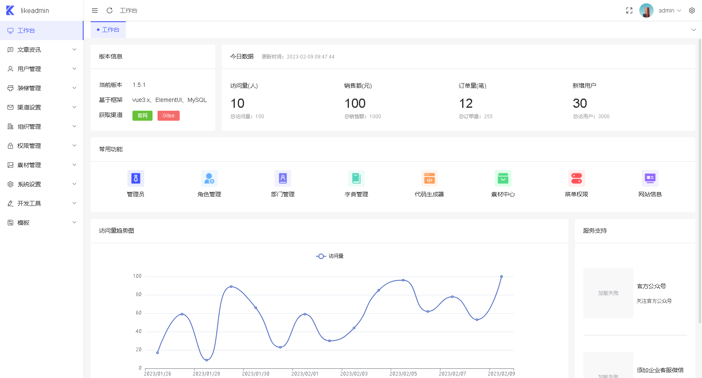This screenshot has width=702, height=378.
Task: Click the 角色管理 shortcut label
Action: point(209,194)
